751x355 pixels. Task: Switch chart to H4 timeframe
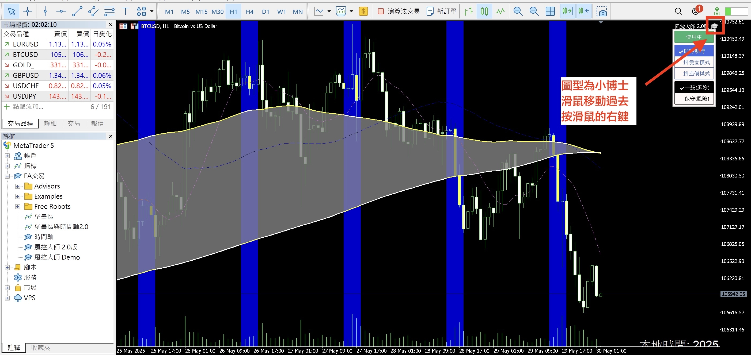(249, 12)
